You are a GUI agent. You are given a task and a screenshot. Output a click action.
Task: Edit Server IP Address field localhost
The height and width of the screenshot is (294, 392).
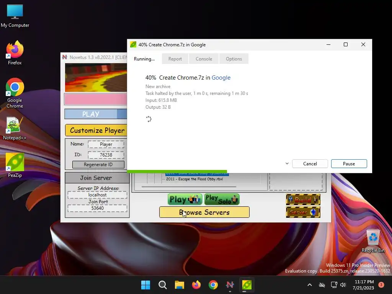tap(97, 195)
